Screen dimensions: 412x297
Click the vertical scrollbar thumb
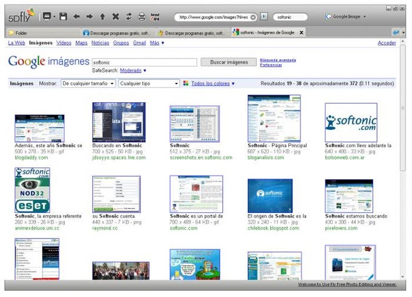pyautogui.click(x=403, y=108)
